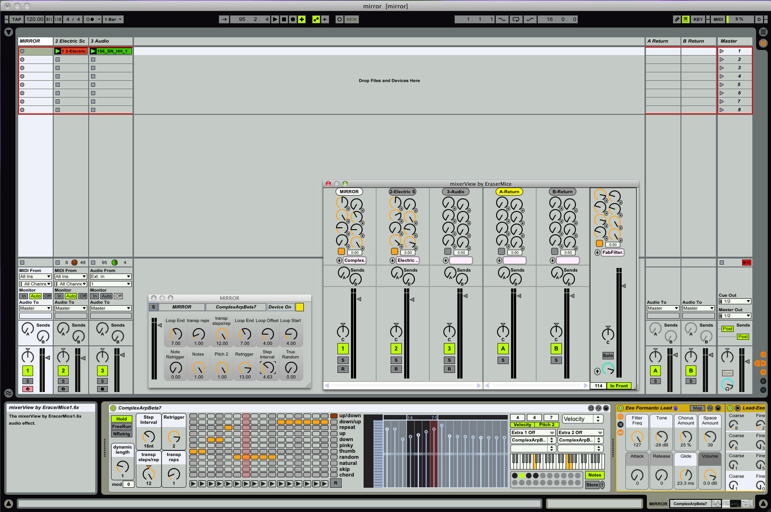Open the quantization 1 Bar menu
Viewport: 771px width, 512px height.
(113, 19)
